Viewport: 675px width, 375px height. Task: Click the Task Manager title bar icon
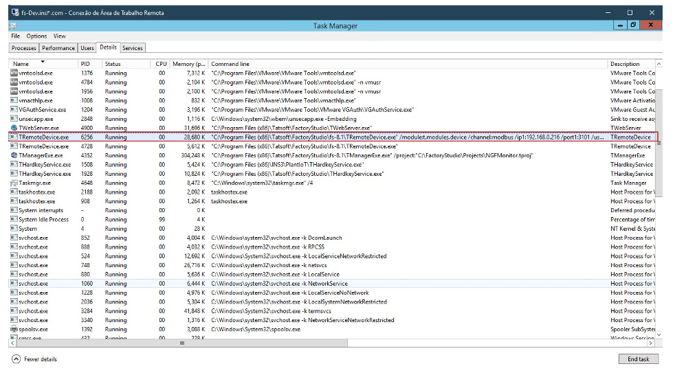(x=13, y=26)
